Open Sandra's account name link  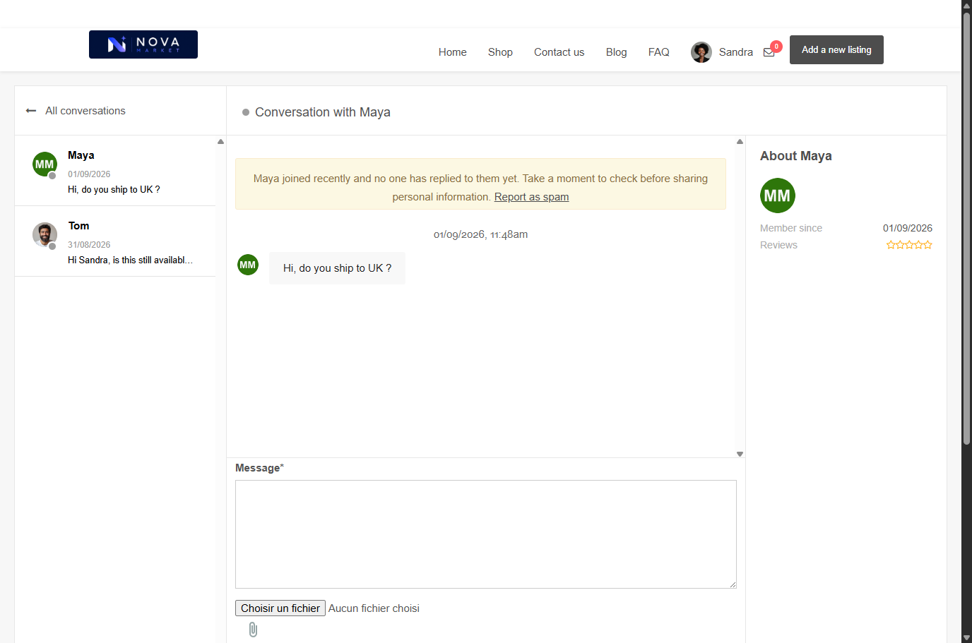(736, 52)
